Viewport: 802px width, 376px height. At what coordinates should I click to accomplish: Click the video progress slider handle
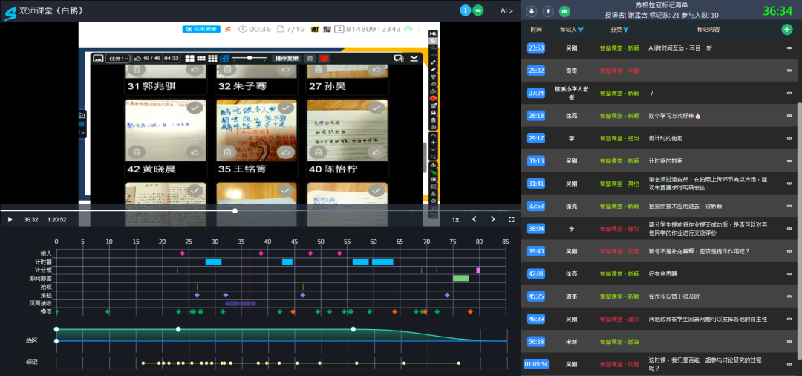235,210
